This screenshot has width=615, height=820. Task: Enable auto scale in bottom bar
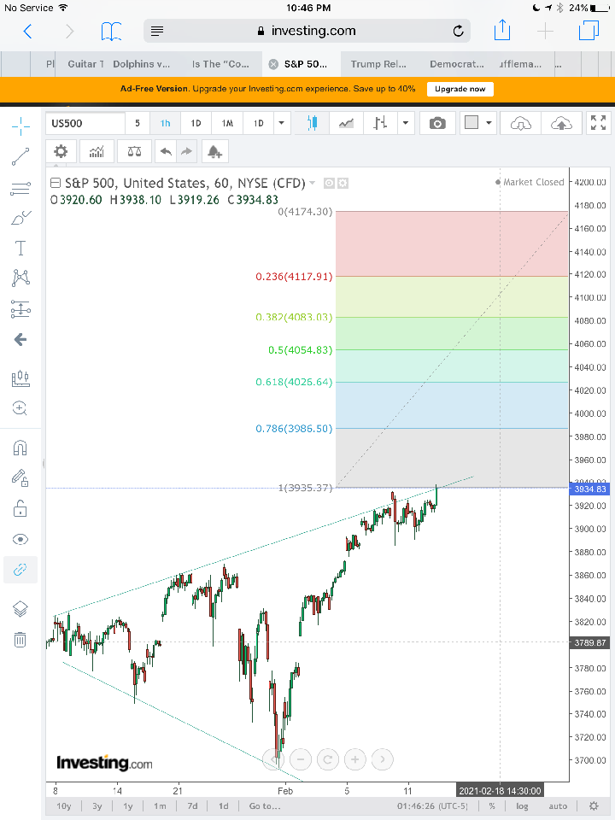click(557, 805)
